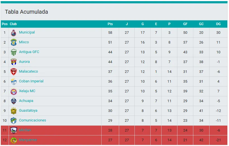Click the Guastatoya club crest
The height and width of the screenshot is (146, 229).
pyautogui.click(x=14, y=111)
